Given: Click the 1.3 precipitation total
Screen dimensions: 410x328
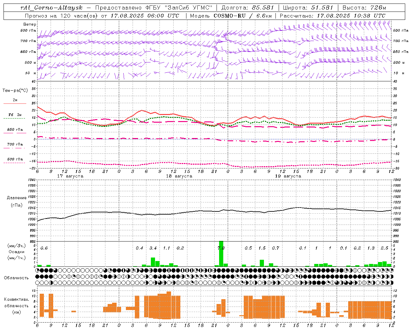Looking at the screenshot, I should 371,248.
